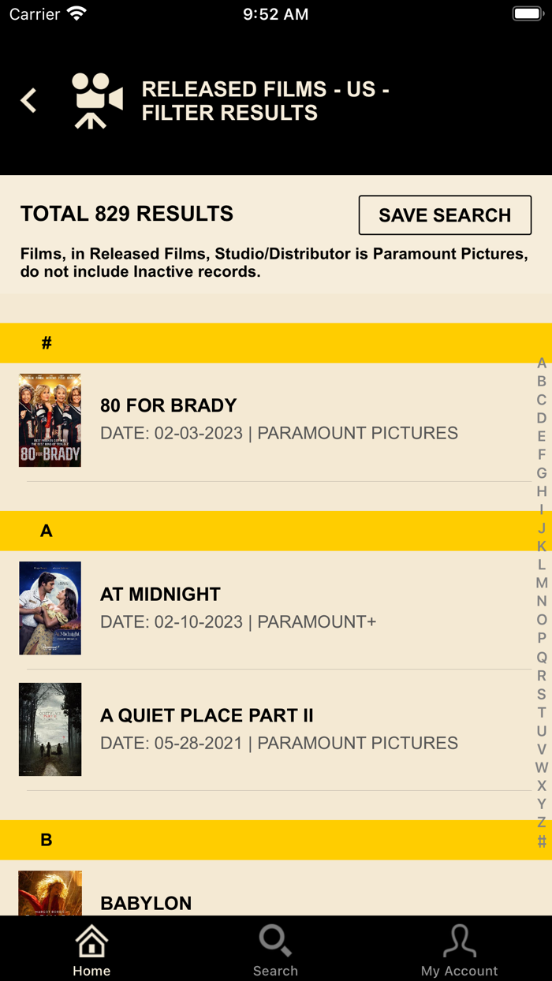Screen dimensions: 552x981
Task: Tap the 80 FOR BRADY poster thumbnail
Action: coord(50,420)
